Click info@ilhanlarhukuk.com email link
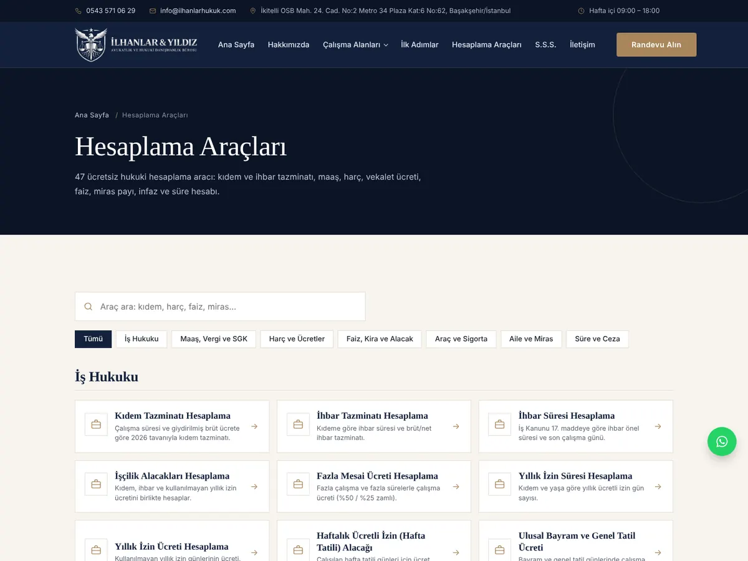The width and height of the screenshot is (748, 561). click(x=198, y=11)
